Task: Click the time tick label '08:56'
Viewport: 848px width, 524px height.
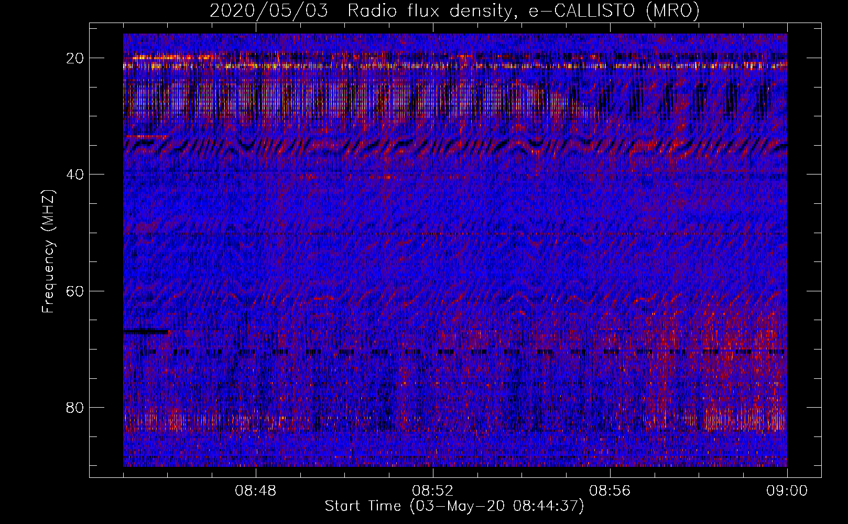Action: (x=610, y=491)
